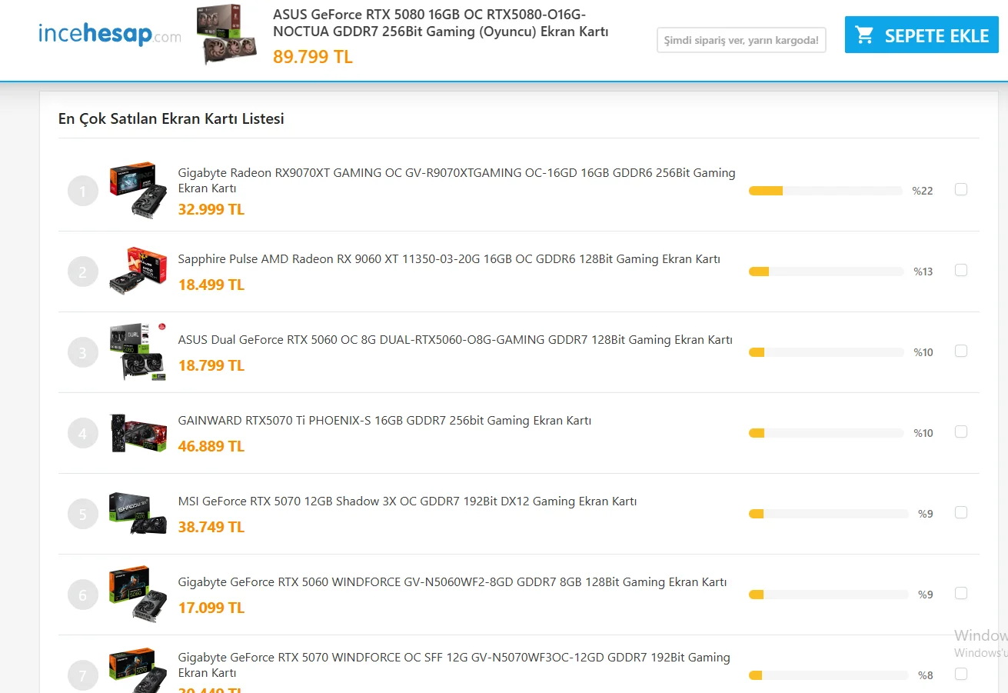Viewport: 1008px width, 693px height.
Task: Click the Sapphire Pulse RX 9060 XT image
Action: coord(138,271)
